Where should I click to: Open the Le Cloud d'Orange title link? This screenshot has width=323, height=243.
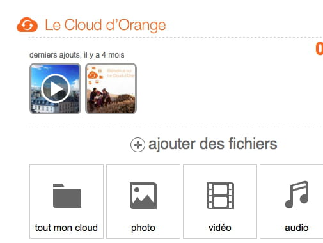point(106,25)
